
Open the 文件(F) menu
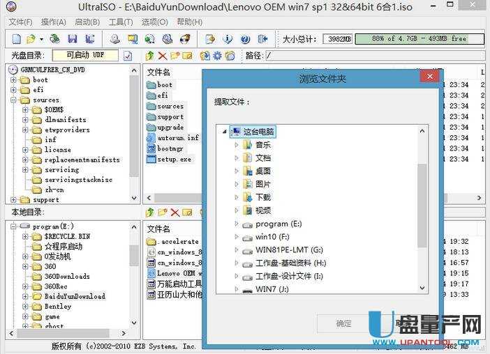click(x=20, y=22)
